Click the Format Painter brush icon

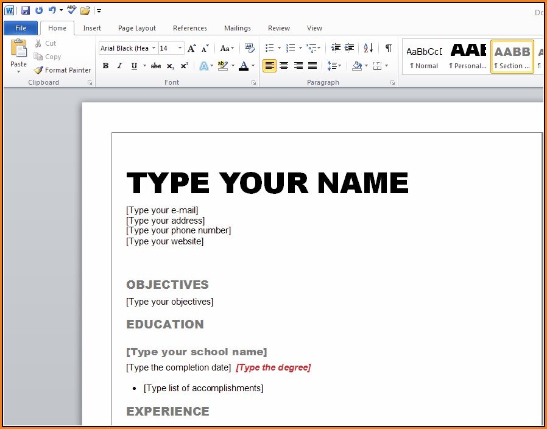click(39, 70)
